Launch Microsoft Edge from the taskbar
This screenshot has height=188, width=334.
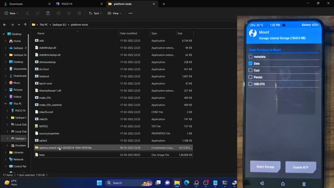pyautogui.click(x=187, y=183)
